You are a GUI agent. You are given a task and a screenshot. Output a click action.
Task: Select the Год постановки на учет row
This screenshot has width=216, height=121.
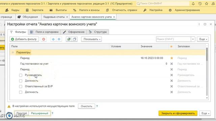(x=108, y=64)
